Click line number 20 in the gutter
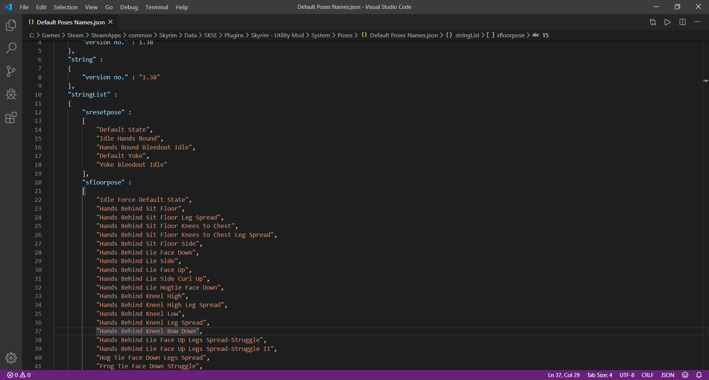This screenshot has width=709, height=380. [38, 182]
